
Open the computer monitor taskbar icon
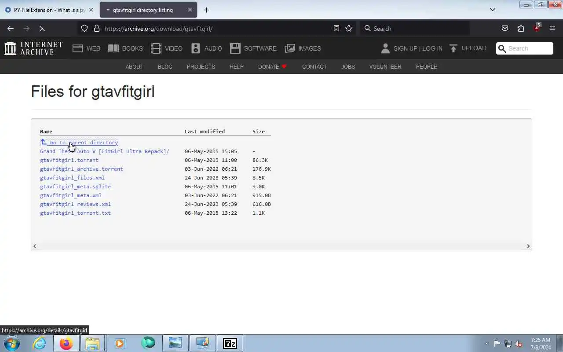(203, 343)
